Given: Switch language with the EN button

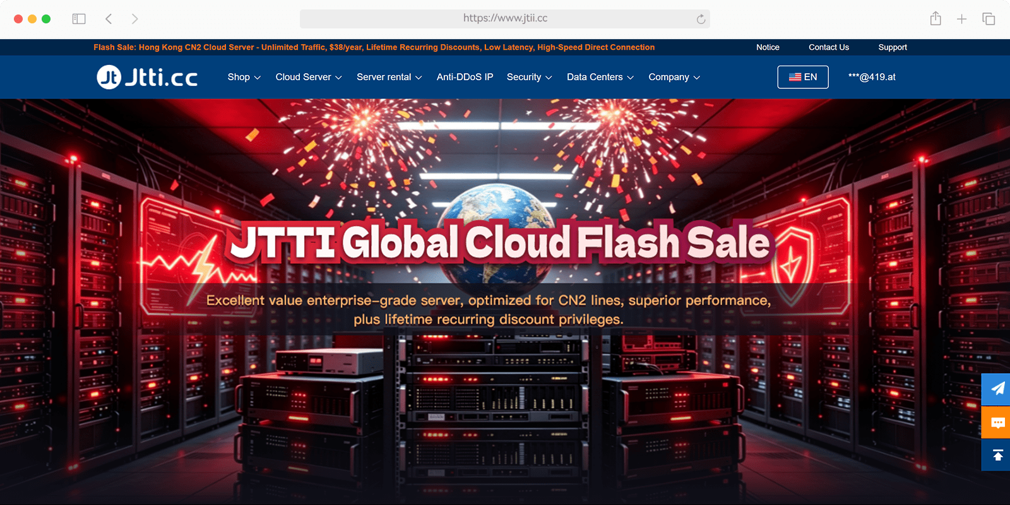Looking at the screenshot, I should [x=803, y=77].
